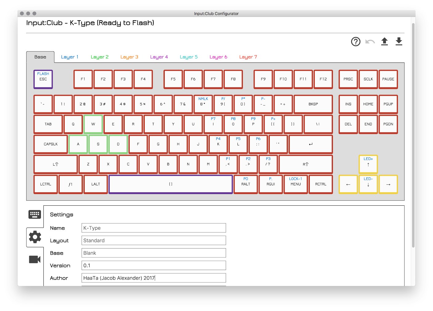The height and width of the screenshot is (311, 433).
Task: Open the keyboard icon side panel
Action: point(35,215)
